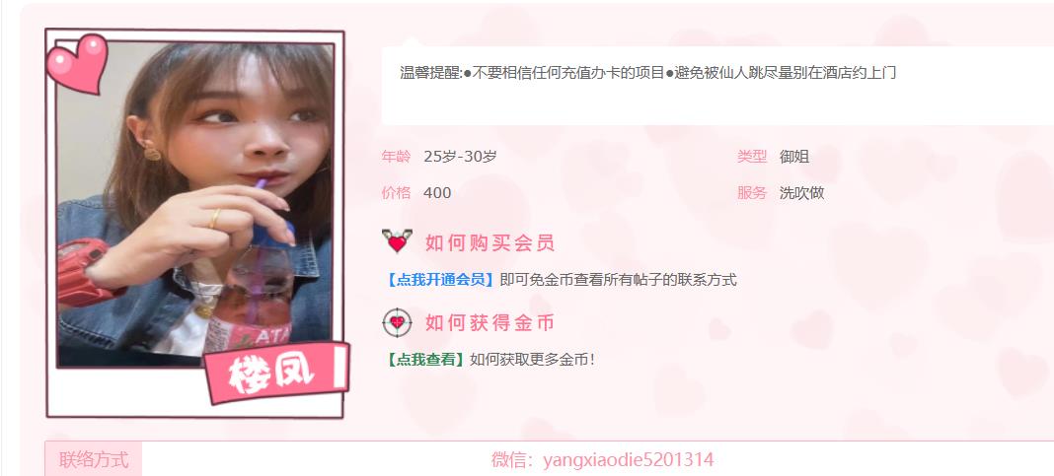Viewport: 1054px width, 476px height.
Task: Click the pink heart sticker on the photo
Action: (x=77, y=63)
